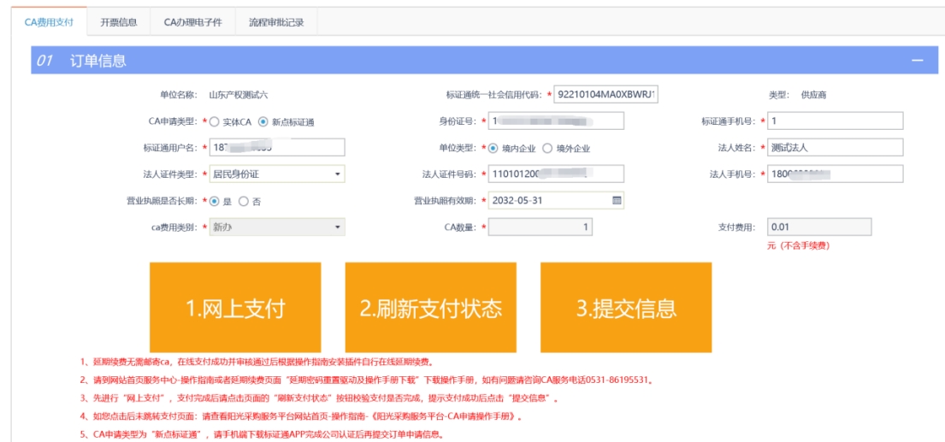Collapse the 订单信息 section with minus icon

(x=917, y=61)
